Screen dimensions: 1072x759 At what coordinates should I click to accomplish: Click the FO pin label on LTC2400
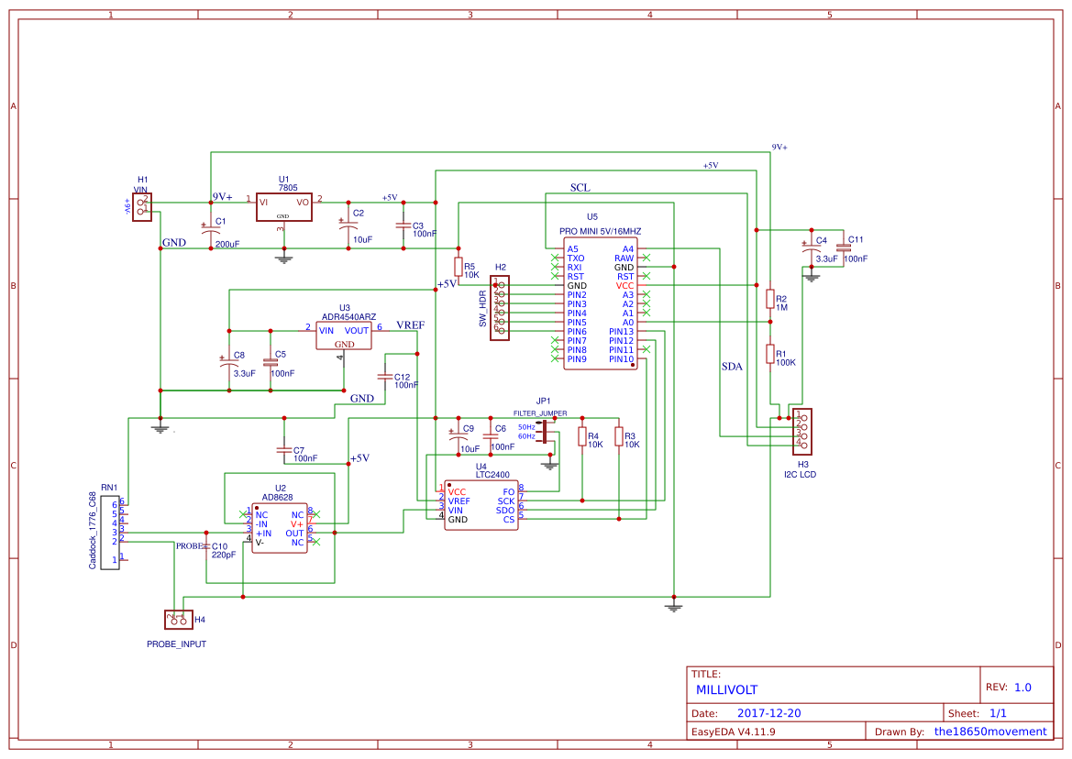coord(509,492)
